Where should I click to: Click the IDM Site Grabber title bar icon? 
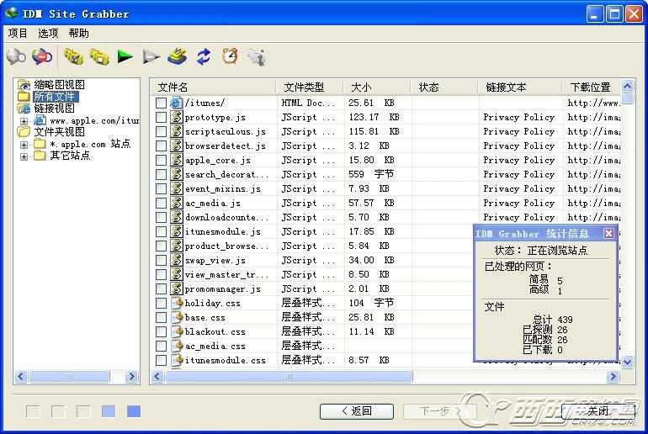pyautogui.click(x=11, y=13)
